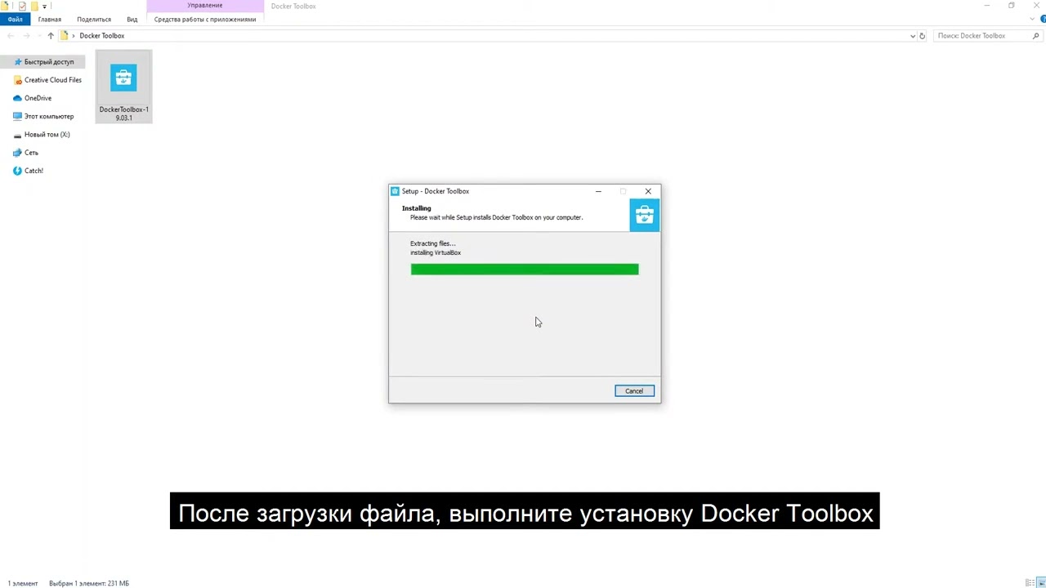The image size is (1046, 588).
Task: Click the new folder quick access toolbar icon
Action: point(34,6)
